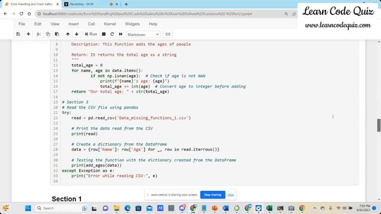Cut selected cells with scissors icon
Viewport: 381px width, 214px height.
coord(39,34)
